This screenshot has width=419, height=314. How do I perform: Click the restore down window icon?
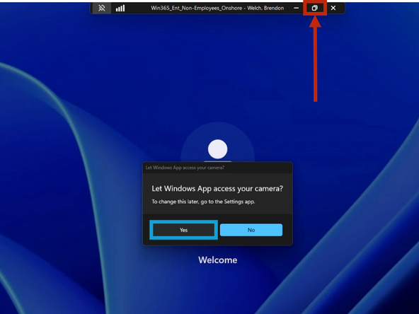pos(315,8)
